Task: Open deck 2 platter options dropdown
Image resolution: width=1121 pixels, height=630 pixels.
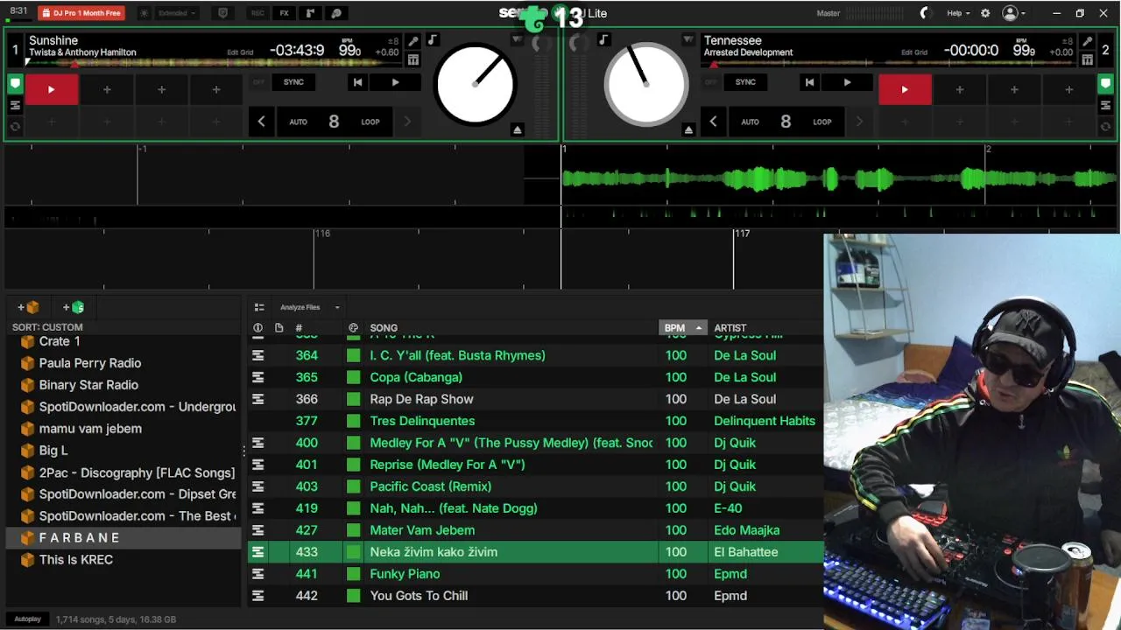Action: (688, 40)
